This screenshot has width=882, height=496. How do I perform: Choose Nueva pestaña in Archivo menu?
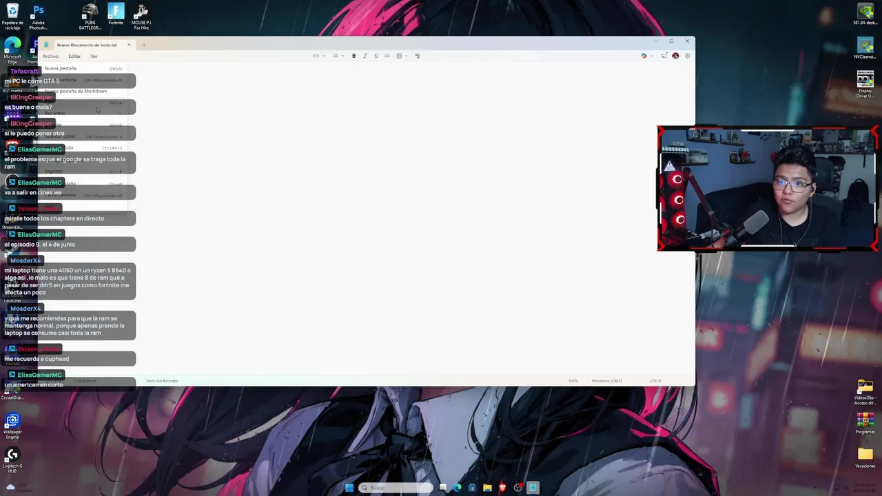(x=83, y=68)
